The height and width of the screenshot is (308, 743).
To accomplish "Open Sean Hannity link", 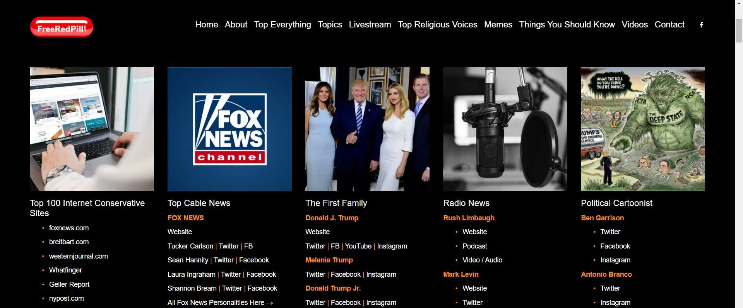I will click(188, 260).
